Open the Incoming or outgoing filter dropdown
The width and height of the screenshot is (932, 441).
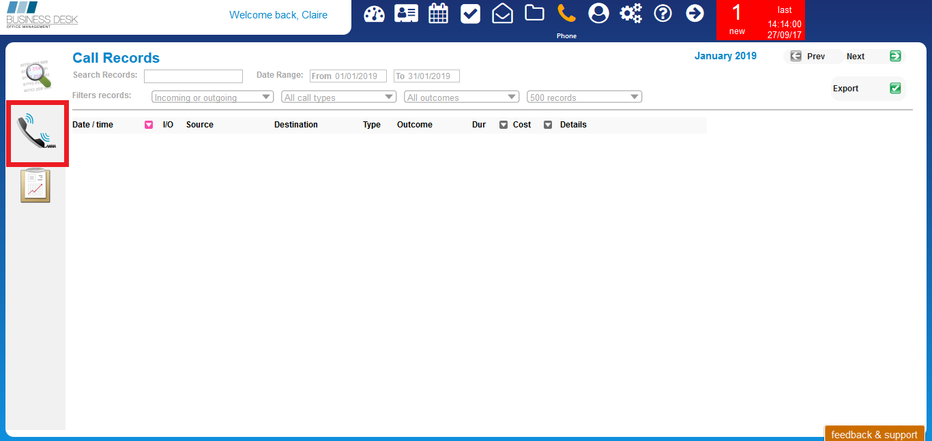pos(212,97)
